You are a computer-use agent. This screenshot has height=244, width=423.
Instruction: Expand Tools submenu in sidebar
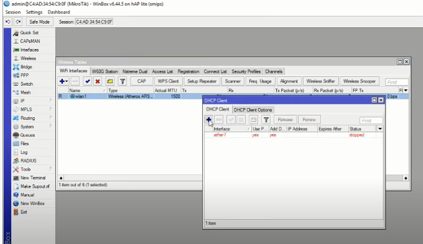point(51,169)
